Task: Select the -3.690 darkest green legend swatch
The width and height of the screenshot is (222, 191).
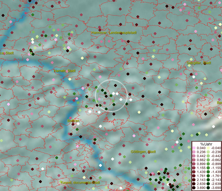Action: coord(208,188)
